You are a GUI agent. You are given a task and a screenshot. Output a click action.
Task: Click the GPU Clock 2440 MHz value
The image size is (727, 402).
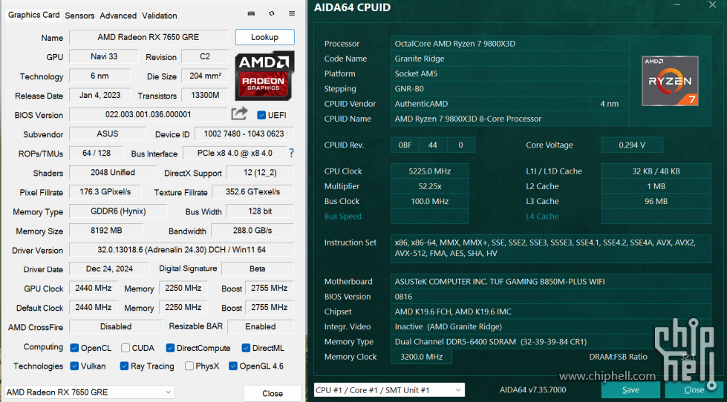coord(93,288)
